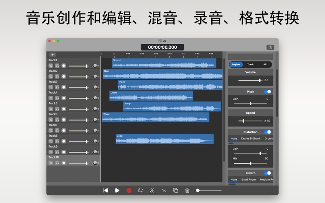This screenshot has height=203, width=325.
Task: Switch off the Reverb toggle
Action: 268,173
